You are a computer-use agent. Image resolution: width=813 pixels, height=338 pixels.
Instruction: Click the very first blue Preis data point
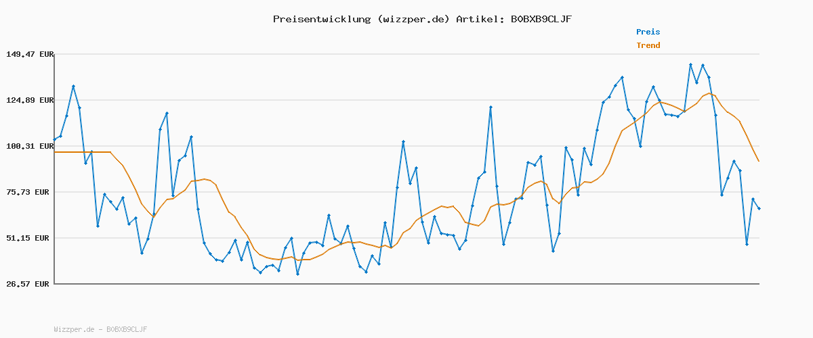[55, 139]
